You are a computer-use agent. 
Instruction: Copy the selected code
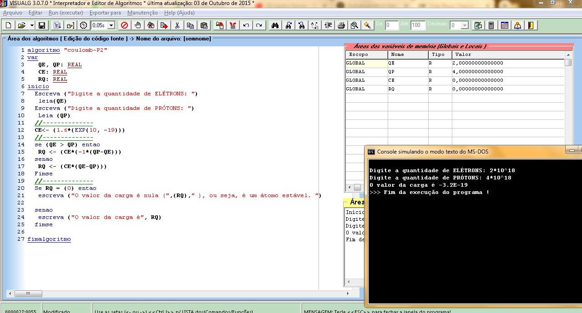tap(191, 25)
